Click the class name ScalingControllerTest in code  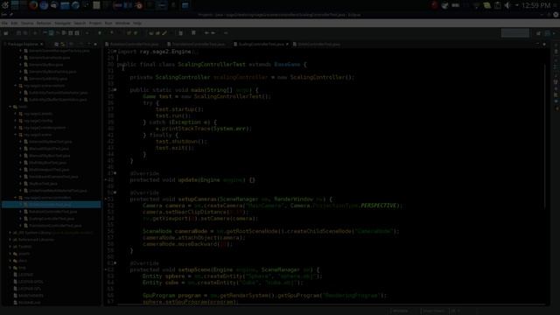pos(212,65)
